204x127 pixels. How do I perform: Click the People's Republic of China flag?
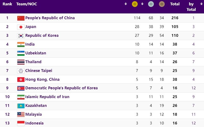tap(21, 18)
